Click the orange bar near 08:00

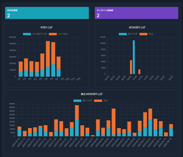(x=131, y=67)
